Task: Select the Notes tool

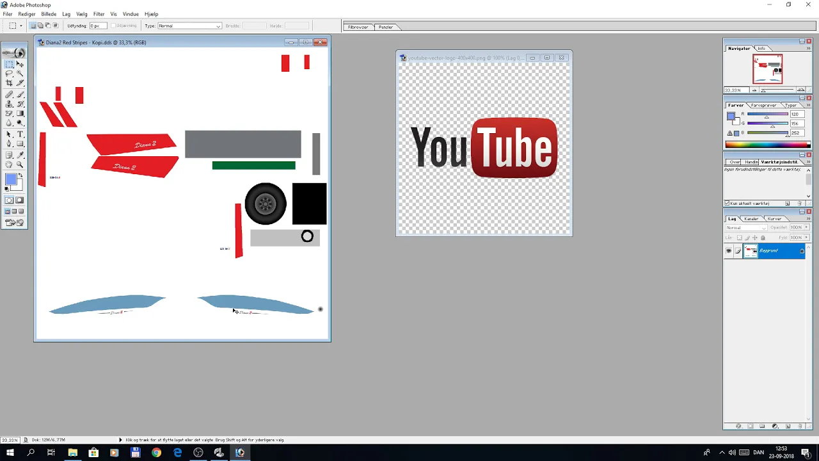Action: tap(9, 155)
